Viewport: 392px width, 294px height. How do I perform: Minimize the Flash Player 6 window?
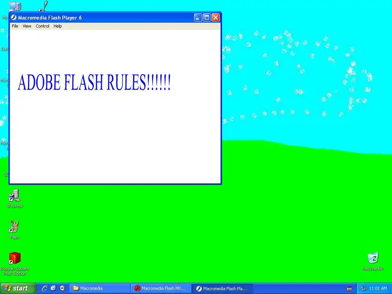(198, 18)
